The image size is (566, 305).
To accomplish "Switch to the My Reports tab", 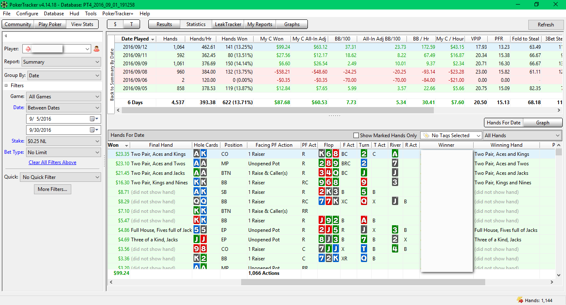I will (260, 24).
